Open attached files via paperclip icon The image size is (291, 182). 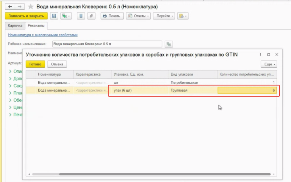click(x=91, y=16)
